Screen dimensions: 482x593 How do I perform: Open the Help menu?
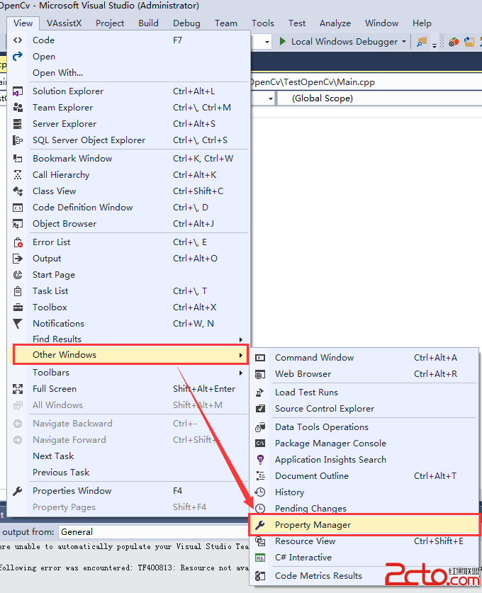click(x=422, y=23)
